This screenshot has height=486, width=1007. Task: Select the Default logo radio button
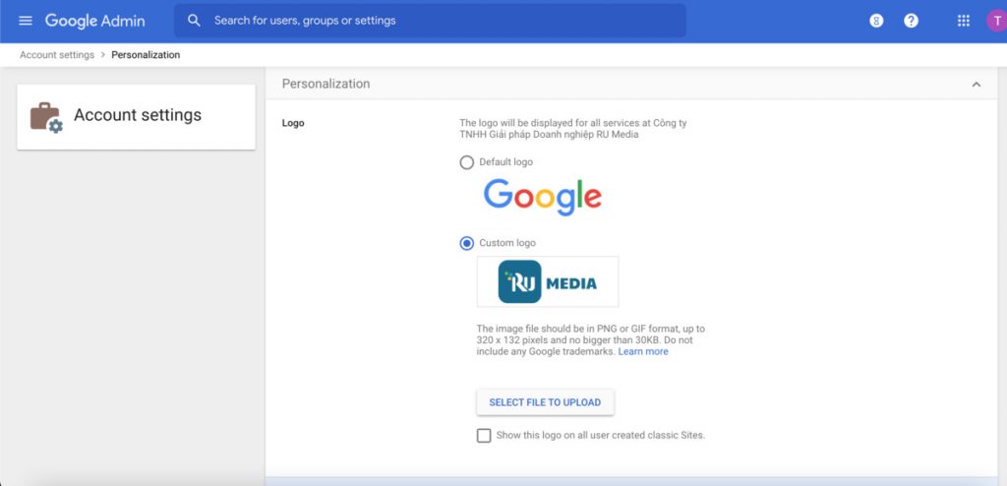click(467, 162)
